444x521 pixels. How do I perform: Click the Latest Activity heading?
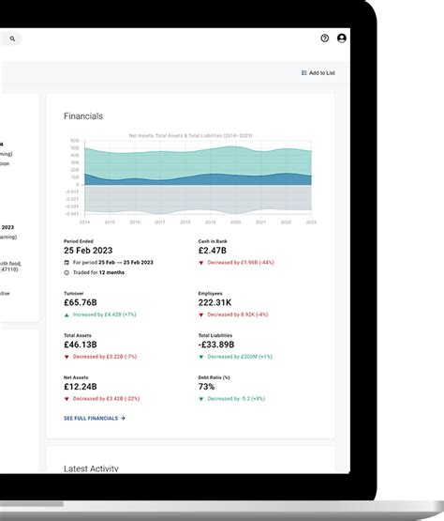(91, 468)
